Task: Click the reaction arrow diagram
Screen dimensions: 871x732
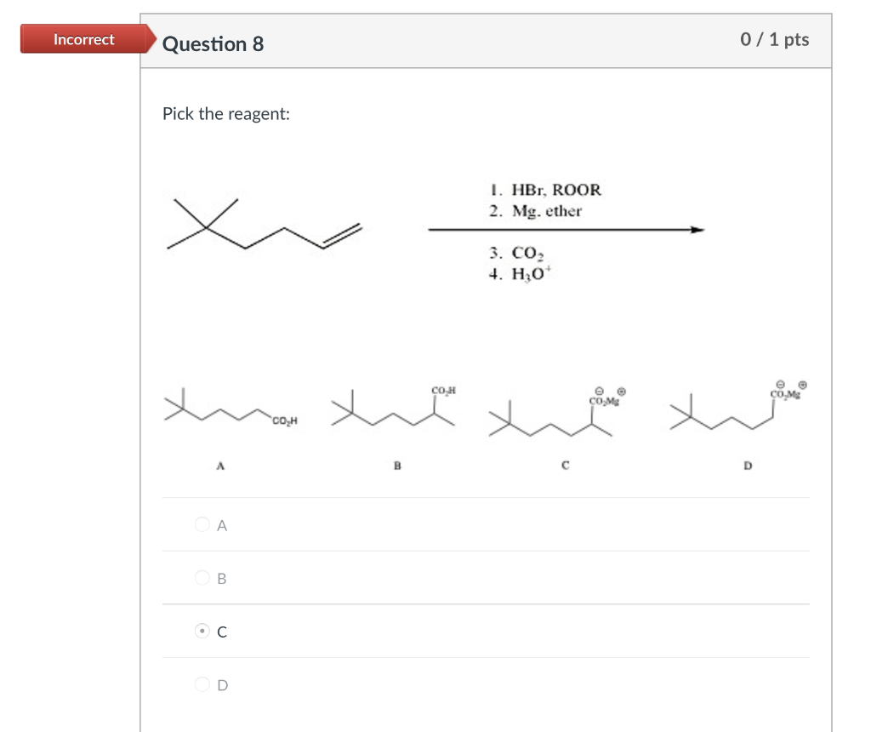Action: 566,230
